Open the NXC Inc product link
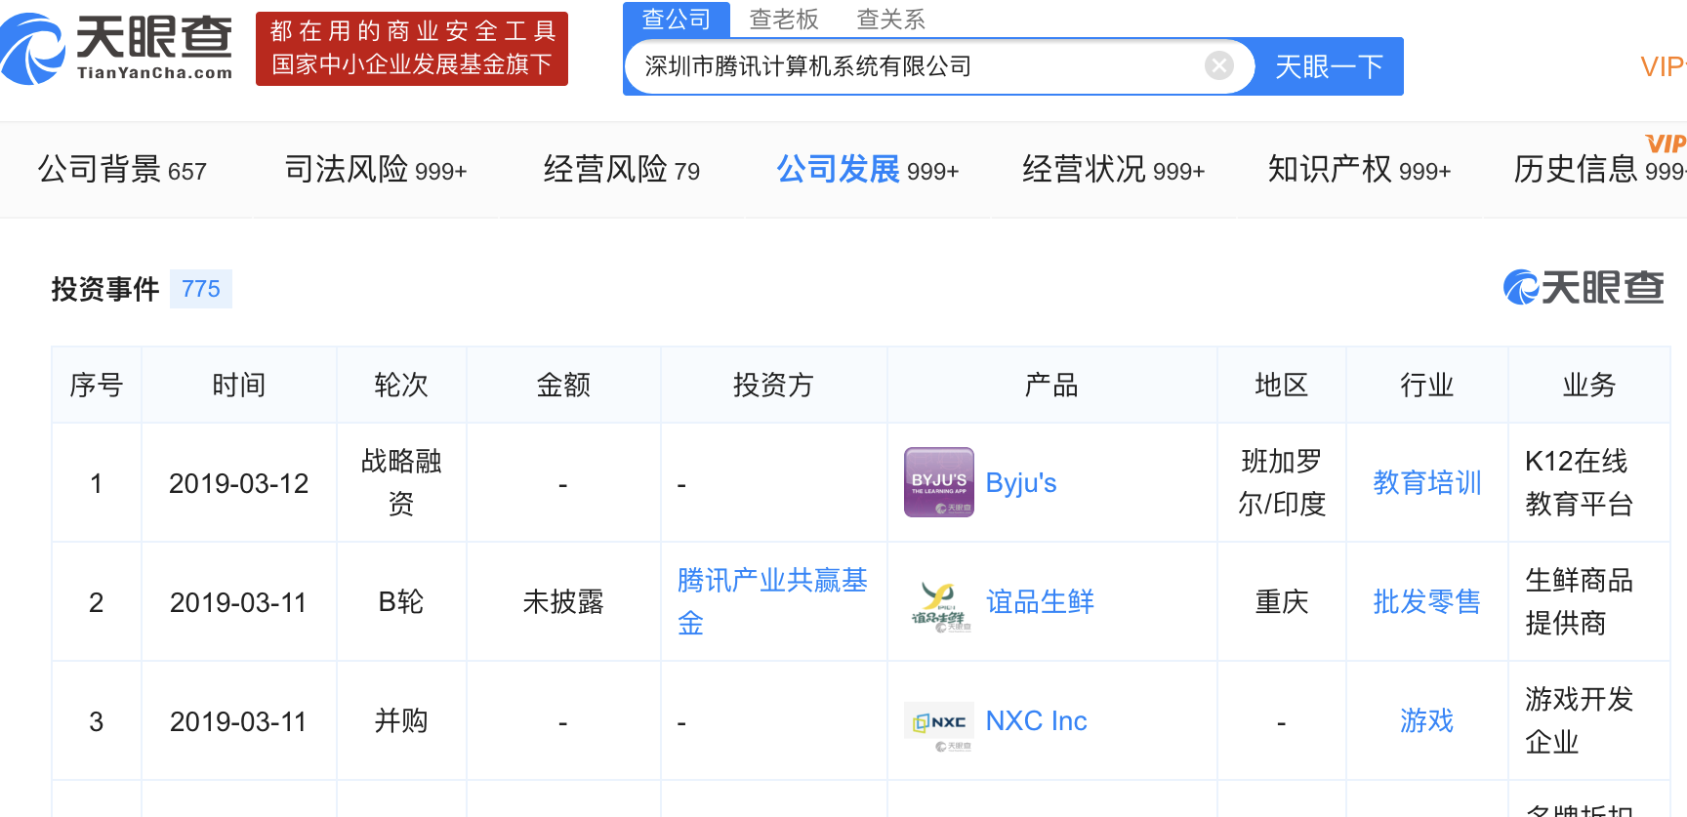This screenshot has width=1687, height=817. pyautogui.click(x=1036, y=720)
